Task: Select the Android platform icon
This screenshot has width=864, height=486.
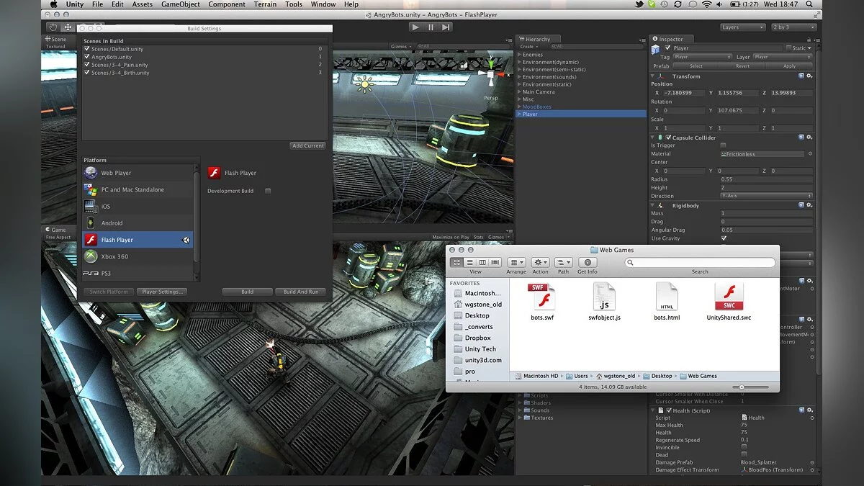Action: [91, 223]
